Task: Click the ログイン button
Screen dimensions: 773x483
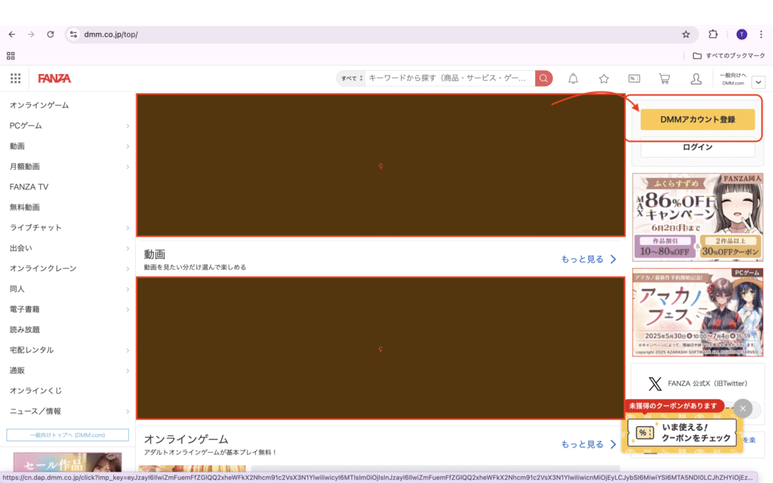Action: point(698,147)
